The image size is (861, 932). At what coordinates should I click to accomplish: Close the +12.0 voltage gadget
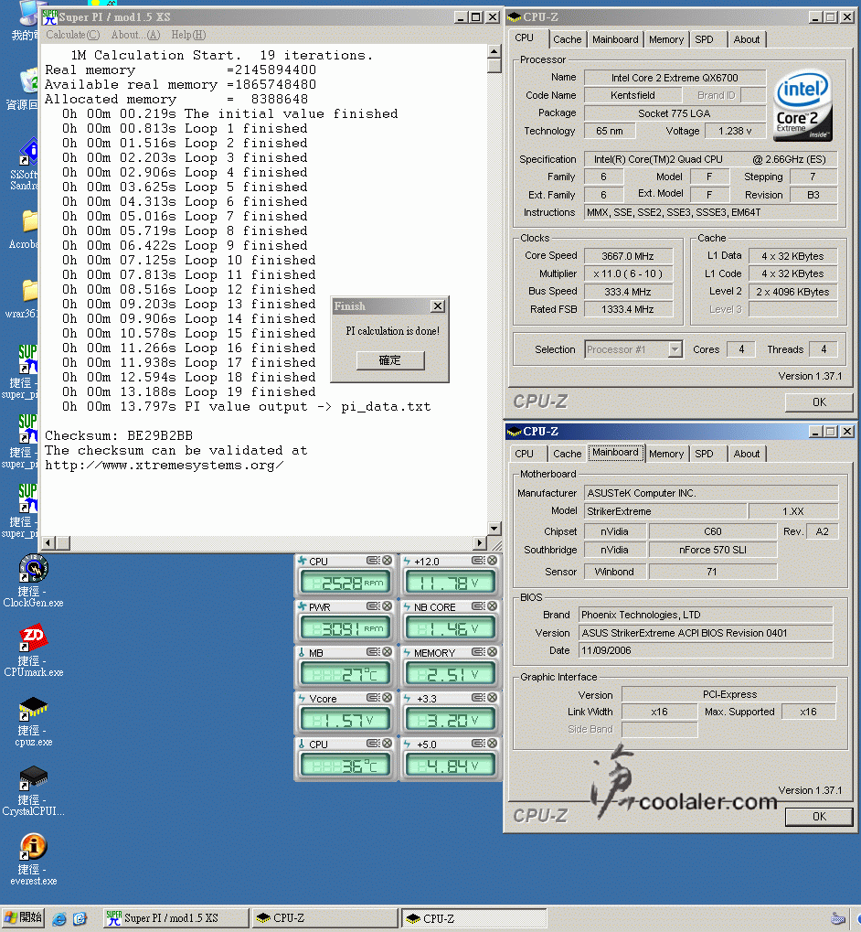click(493, 561)
